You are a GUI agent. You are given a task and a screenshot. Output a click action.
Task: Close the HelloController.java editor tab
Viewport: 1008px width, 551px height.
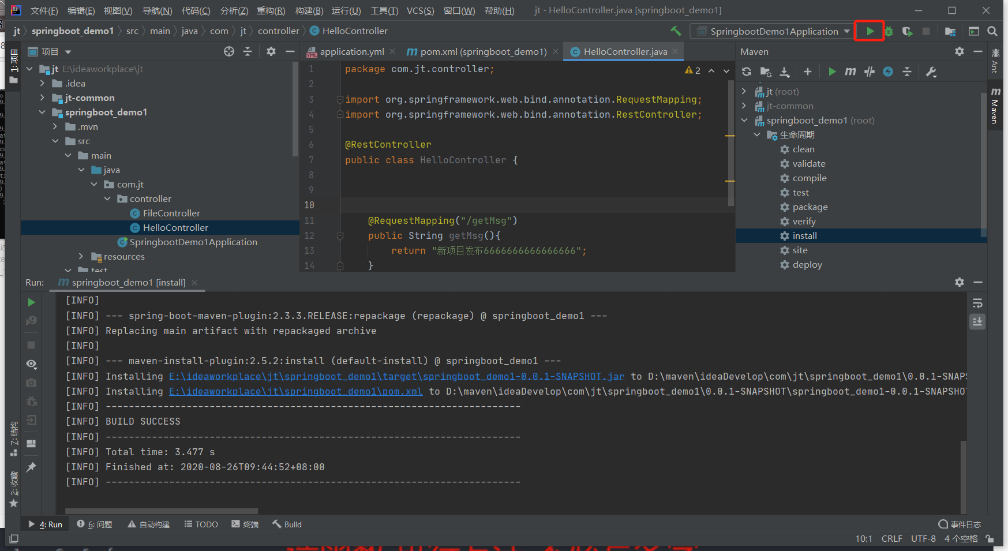click(x=675, y=51)
